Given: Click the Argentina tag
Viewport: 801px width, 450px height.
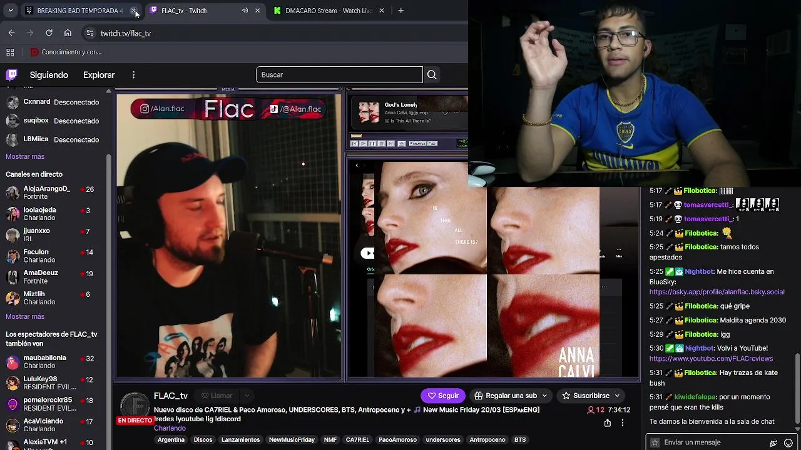Looking at the screenshot, I should click(x=171, y=440).
